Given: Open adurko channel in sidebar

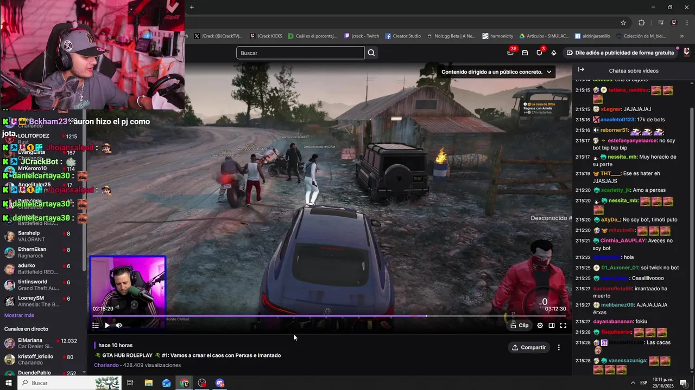Looking at the screenshot, I should 42,269.
